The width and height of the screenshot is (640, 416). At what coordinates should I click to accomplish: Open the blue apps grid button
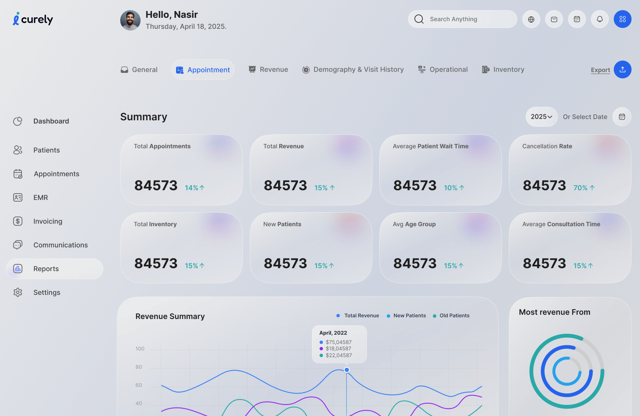point(623,19)
